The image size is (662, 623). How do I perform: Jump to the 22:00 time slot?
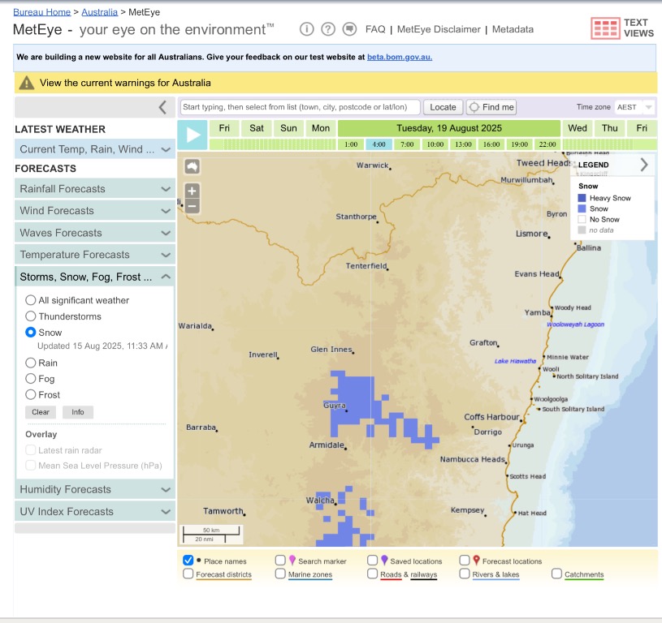547,144
